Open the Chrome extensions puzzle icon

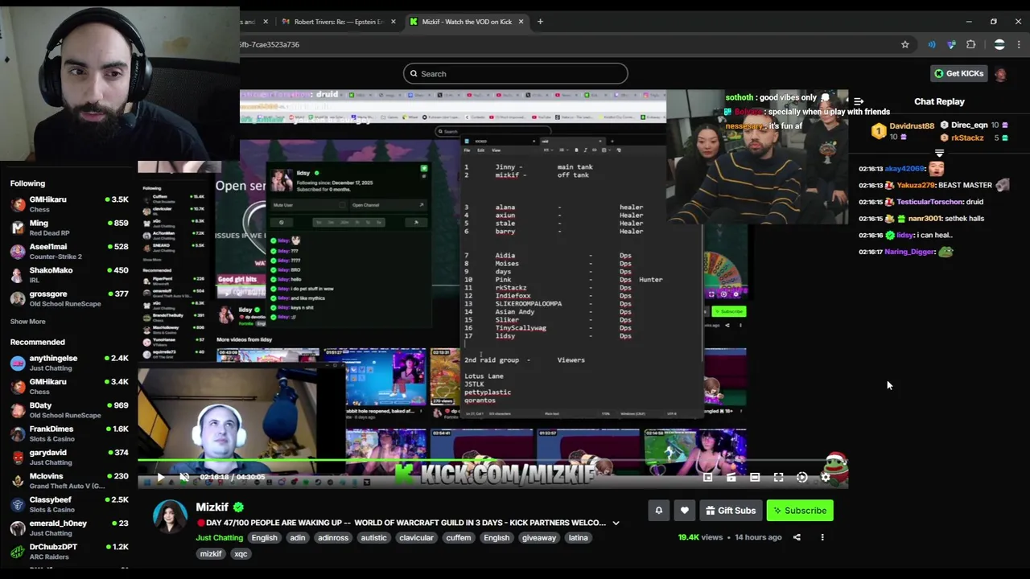(x=971, y=45)
